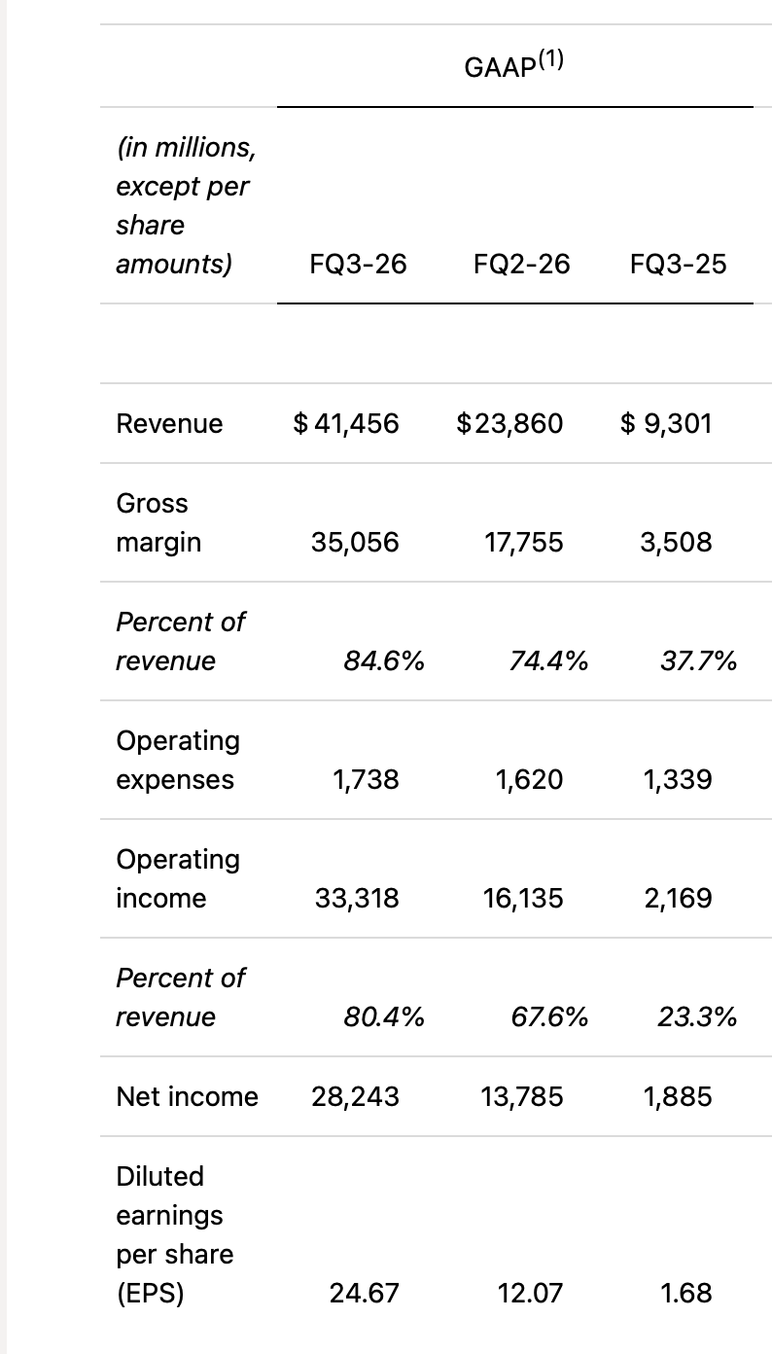Select operating expenses value 1,620

(x=529, y=779)
